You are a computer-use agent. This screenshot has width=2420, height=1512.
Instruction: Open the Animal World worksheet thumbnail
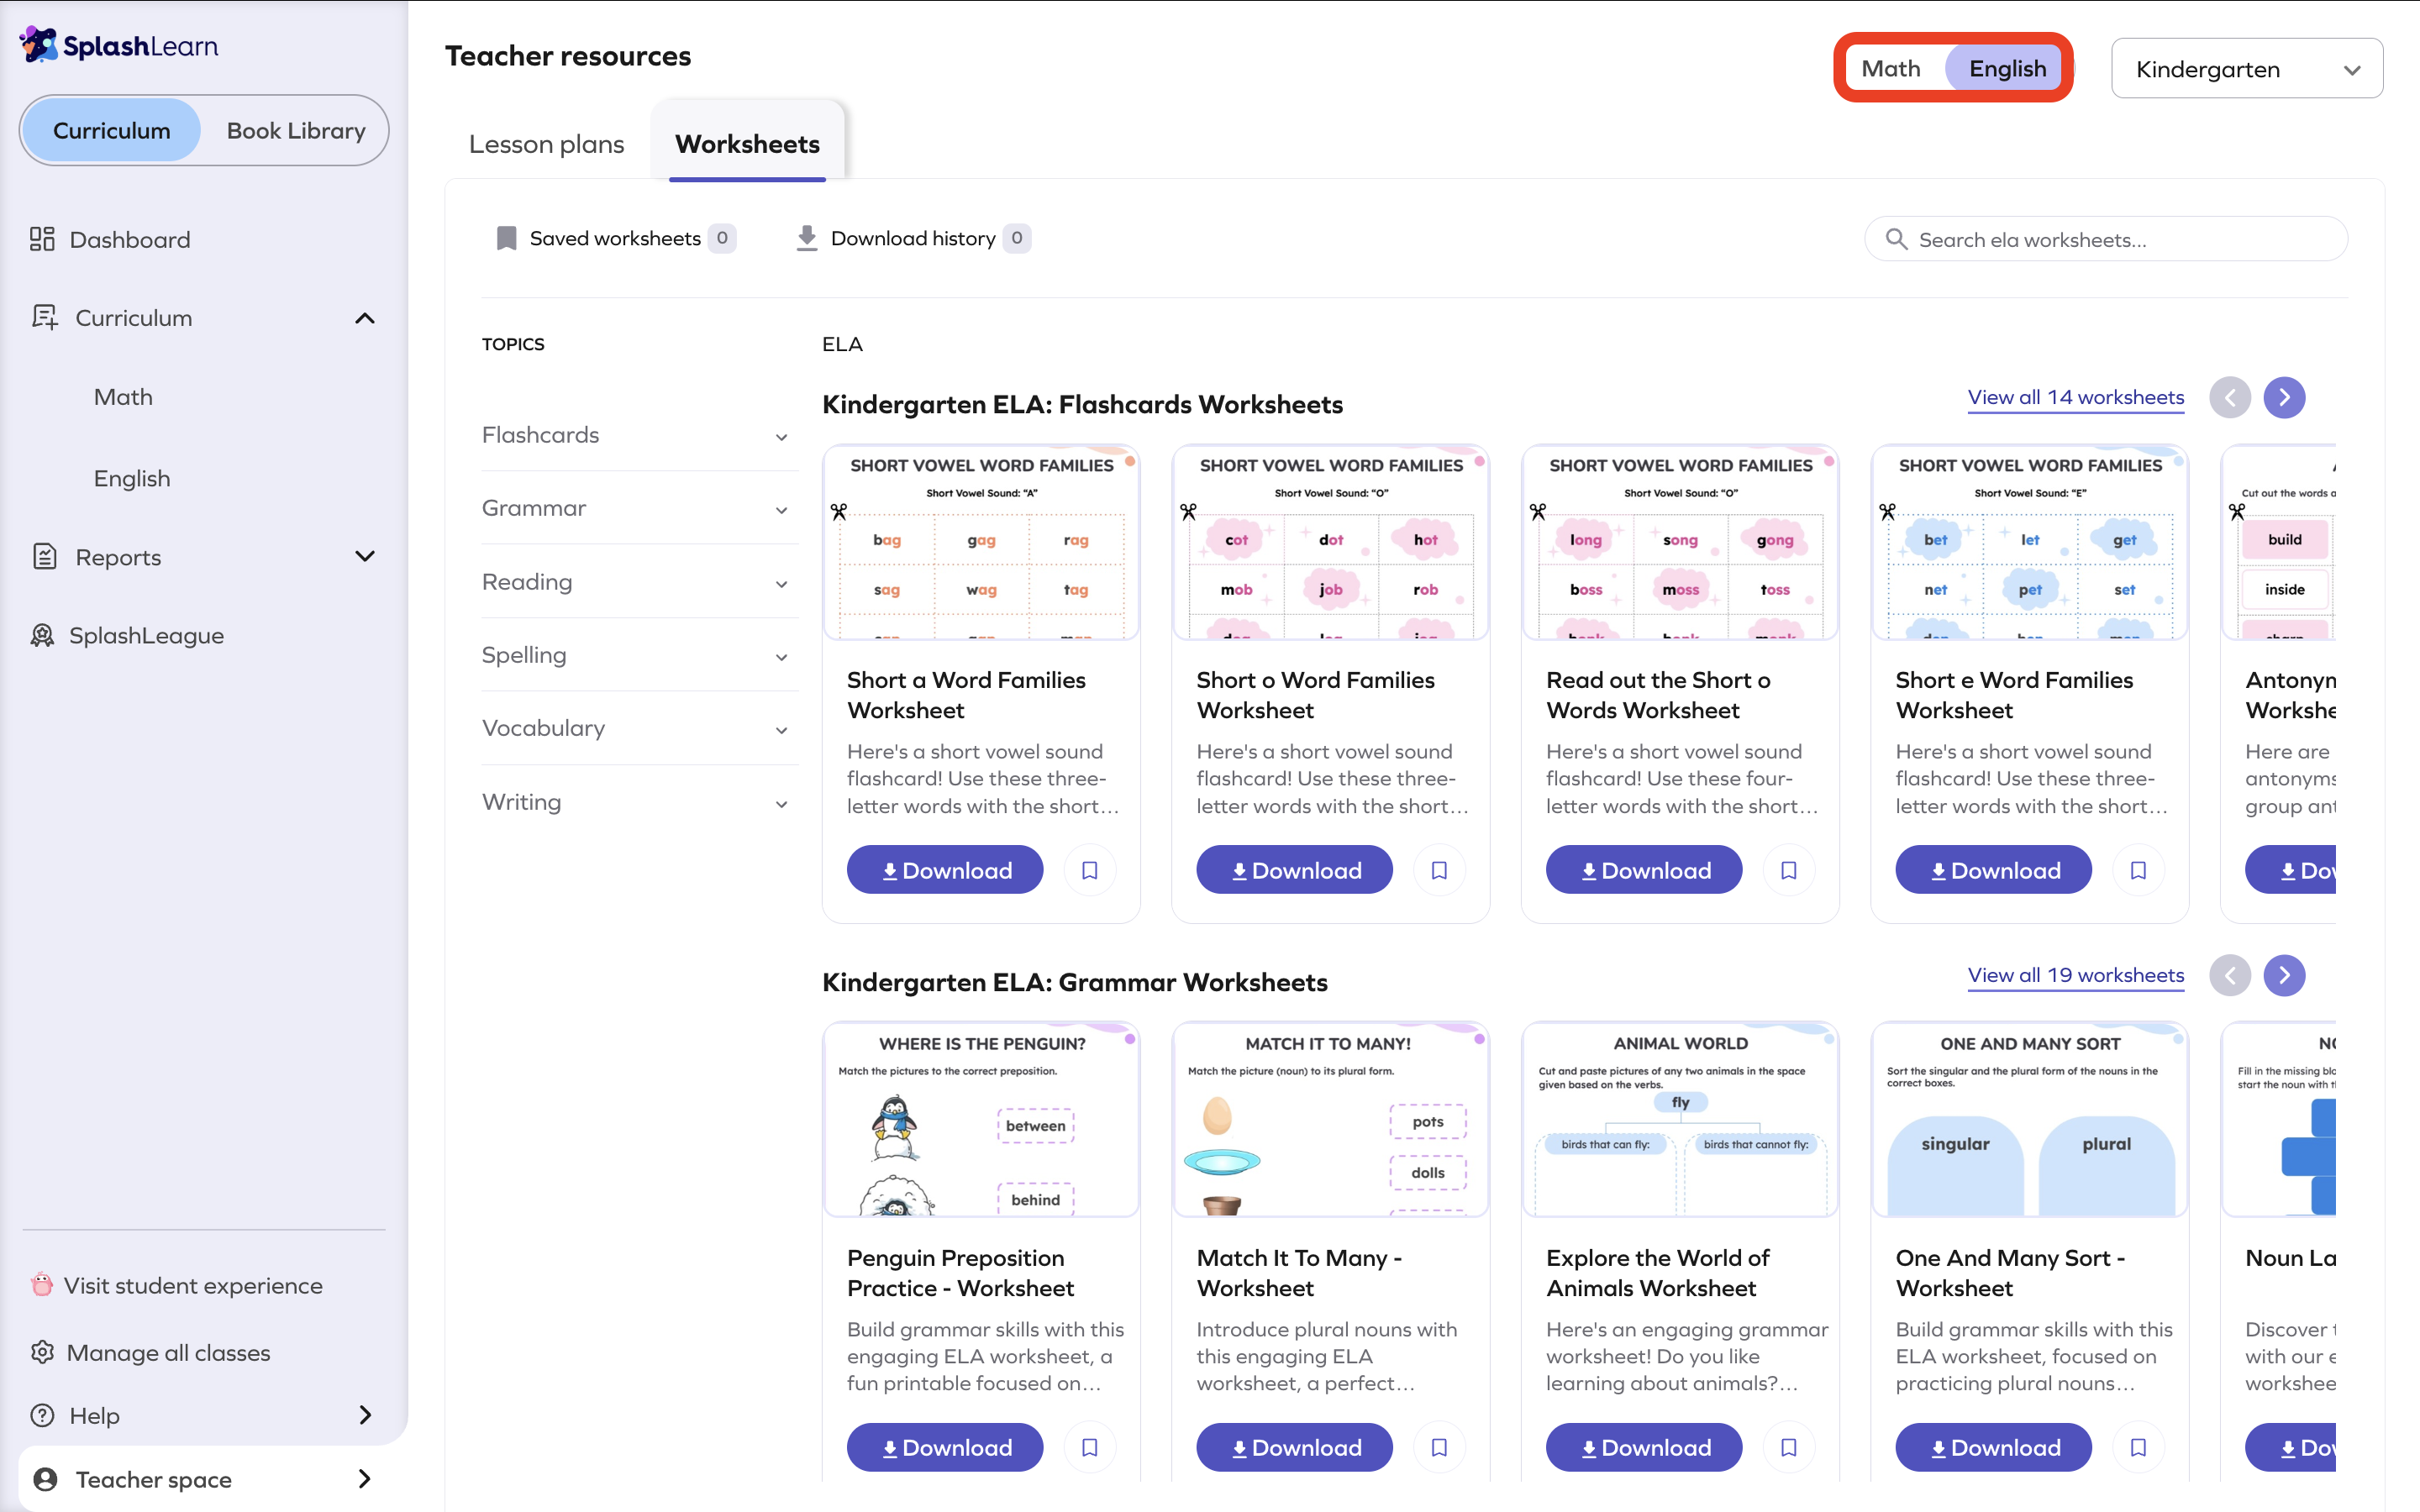point(1680,1119)
